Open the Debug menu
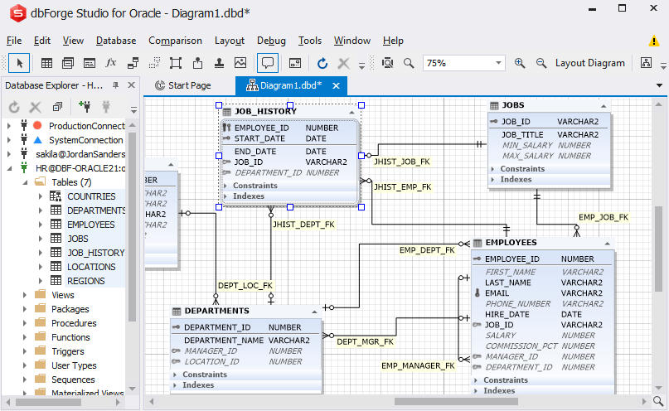 tap(271, 41)
